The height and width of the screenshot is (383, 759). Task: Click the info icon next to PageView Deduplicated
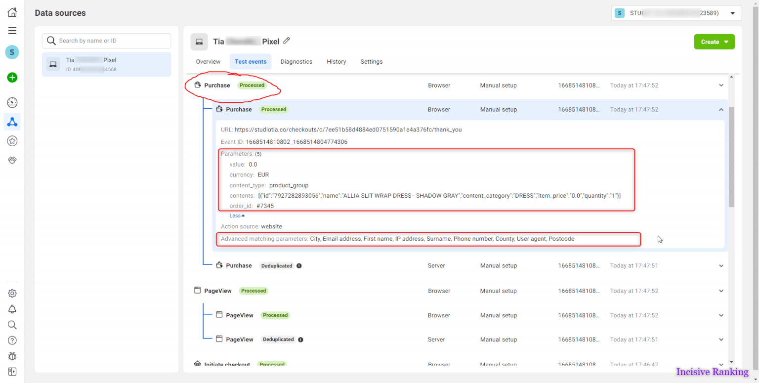click(x=301, y=340)
